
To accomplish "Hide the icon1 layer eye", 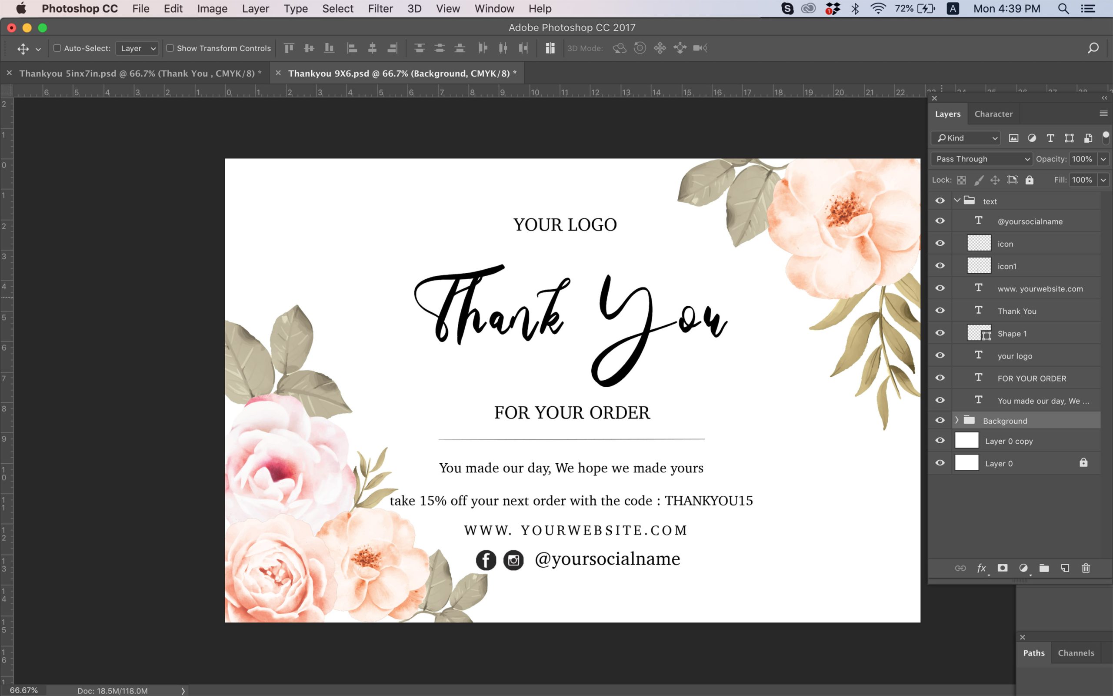I will tap(940, 266).
